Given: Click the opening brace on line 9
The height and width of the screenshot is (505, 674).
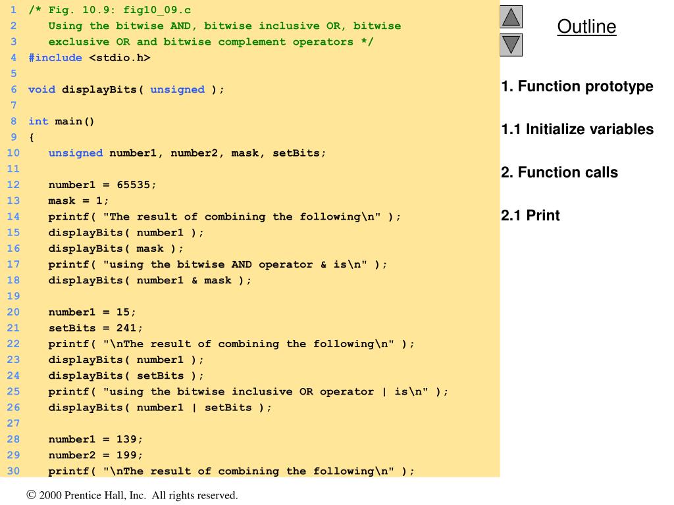Looking at the screenshot, I should tap(32, 137).
